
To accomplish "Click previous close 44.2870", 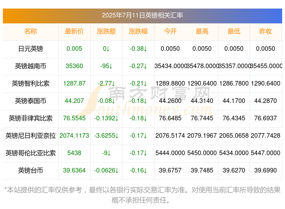I will coord(266,101).
